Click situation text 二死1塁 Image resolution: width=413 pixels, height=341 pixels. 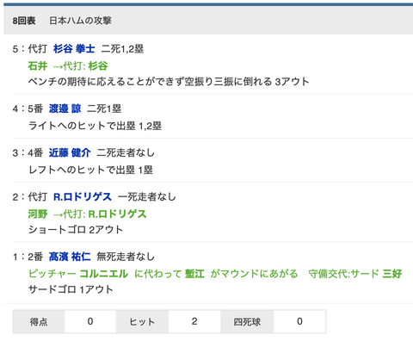point(104,108)
